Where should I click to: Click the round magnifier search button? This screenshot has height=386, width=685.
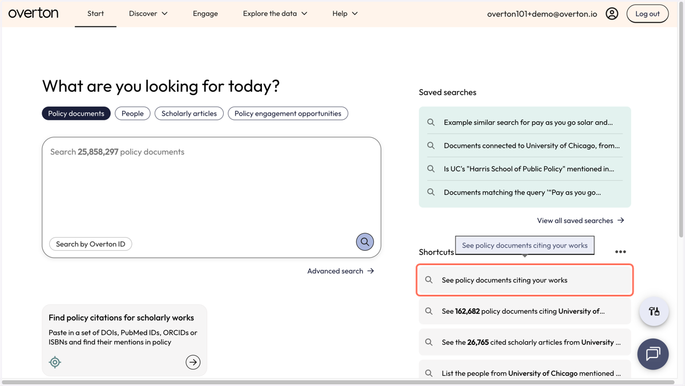pyautogui.click(x=365, y=242)
